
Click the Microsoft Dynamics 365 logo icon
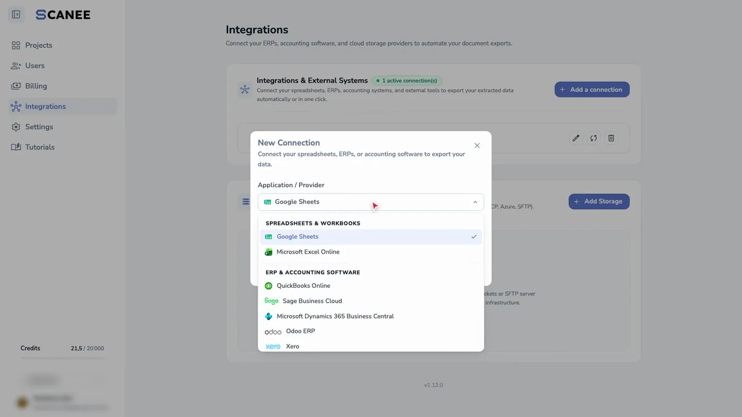[268, 317]
